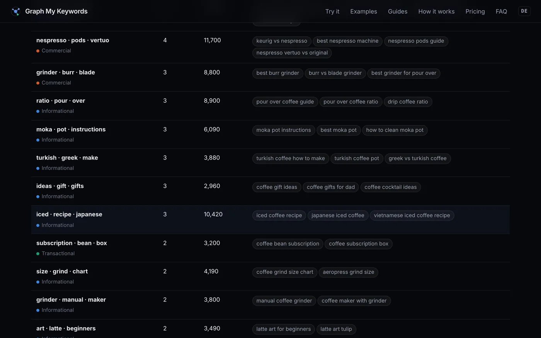Click the Graph My Keywords logo icon

click(x=16, y=11)
